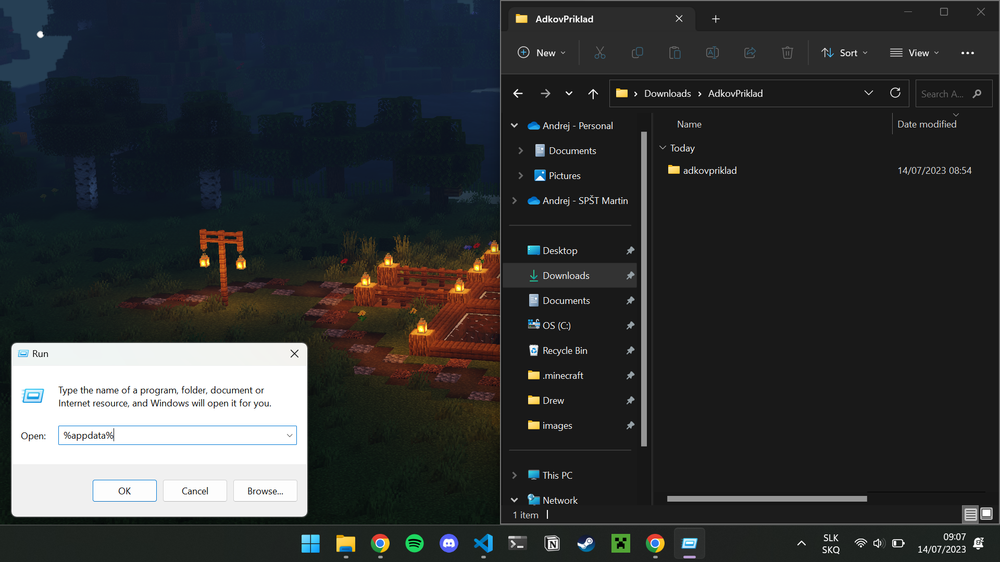Open File Explorer icon on taskbar
This screenshot has width=1000, height=562.
point(345,544)
